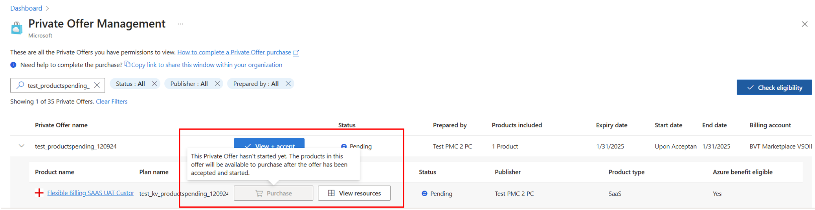Click the View resources button

[354, 193]
